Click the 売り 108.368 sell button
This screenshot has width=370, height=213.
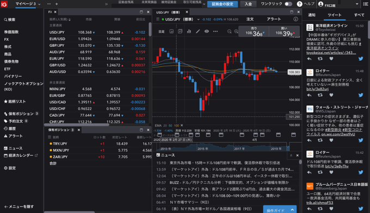point(254,32)
